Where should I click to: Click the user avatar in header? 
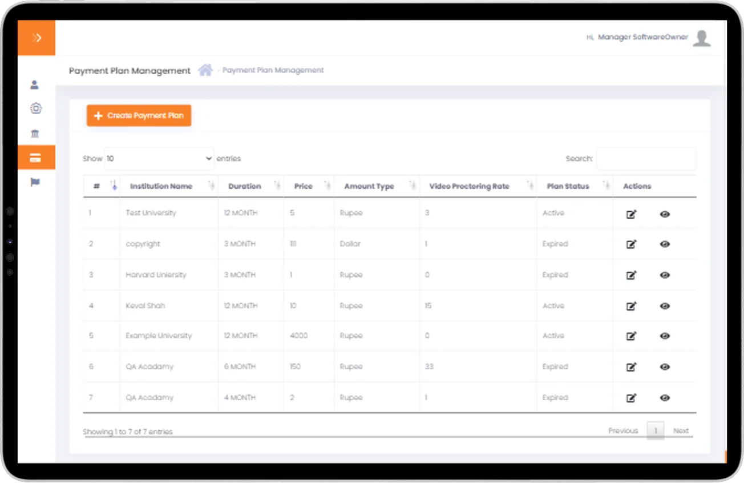click(702, 38)
